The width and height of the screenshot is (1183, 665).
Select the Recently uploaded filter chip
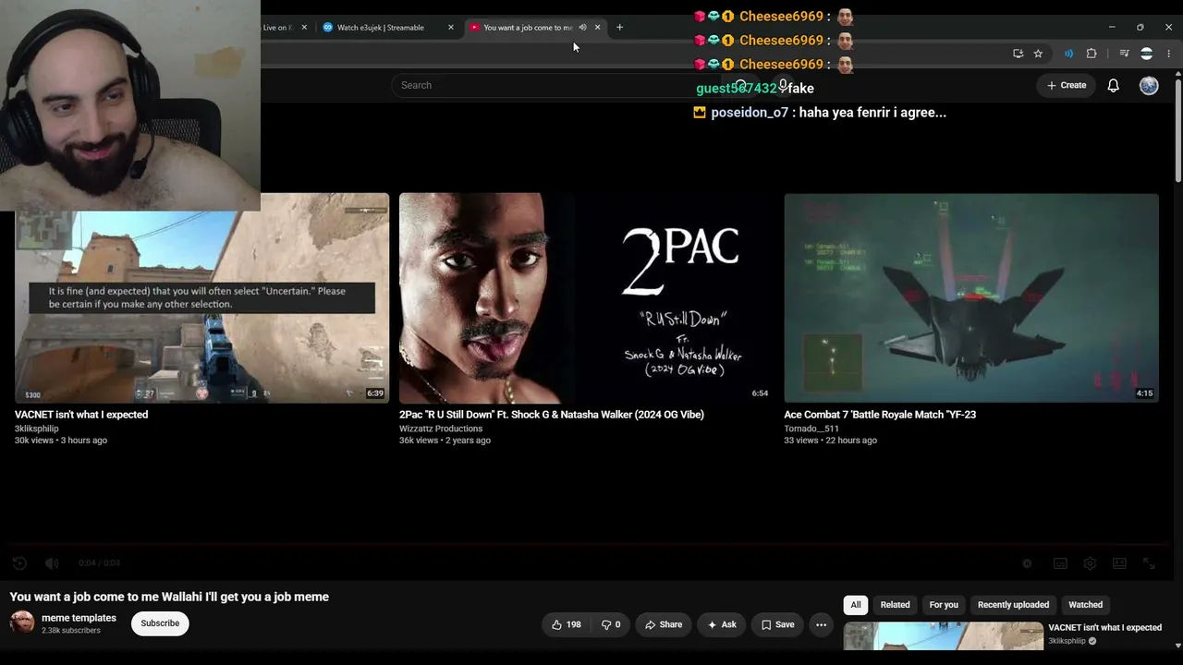tap(1013, 605)
